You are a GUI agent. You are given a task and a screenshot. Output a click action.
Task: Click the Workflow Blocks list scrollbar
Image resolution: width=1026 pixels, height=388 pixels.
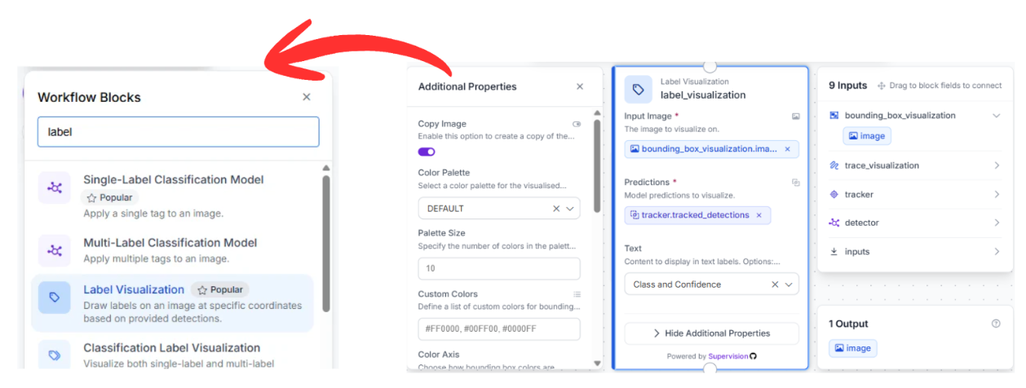click(326, 245)
